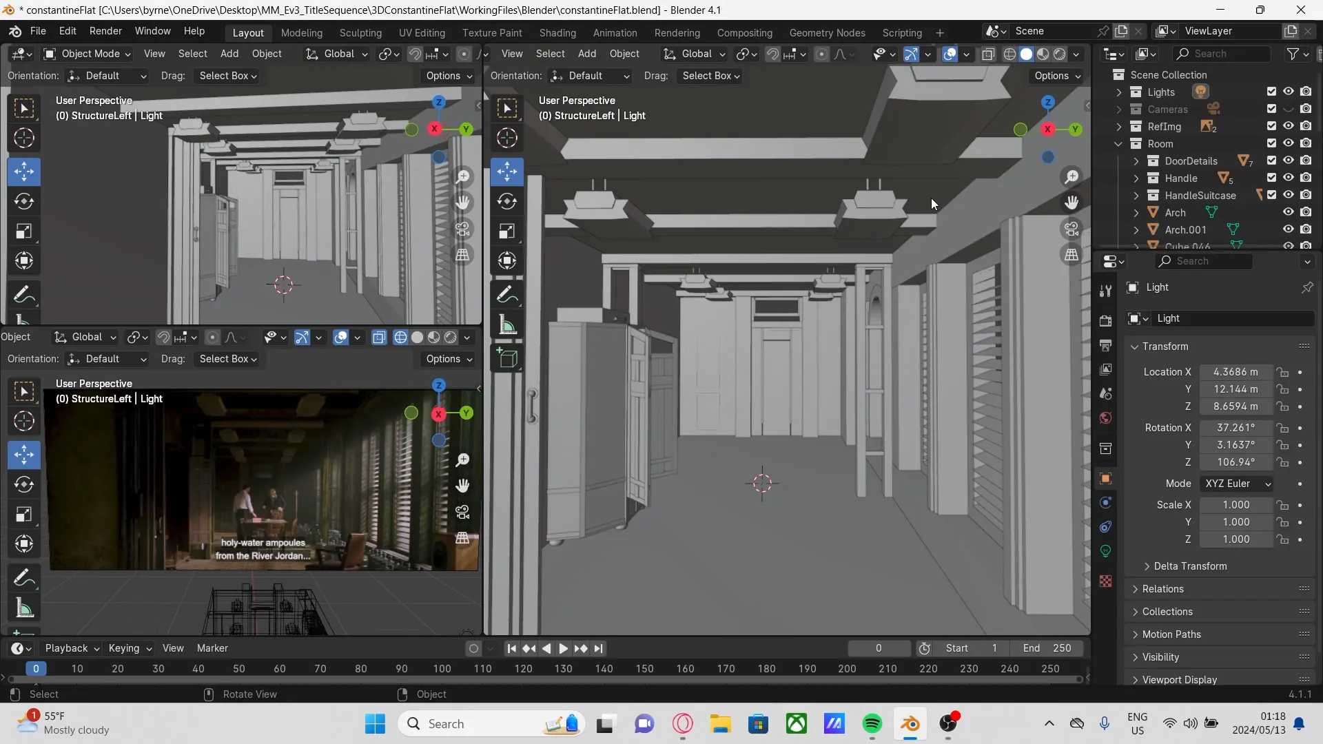Switch to the Shading workspace tab

pos(557,32)
